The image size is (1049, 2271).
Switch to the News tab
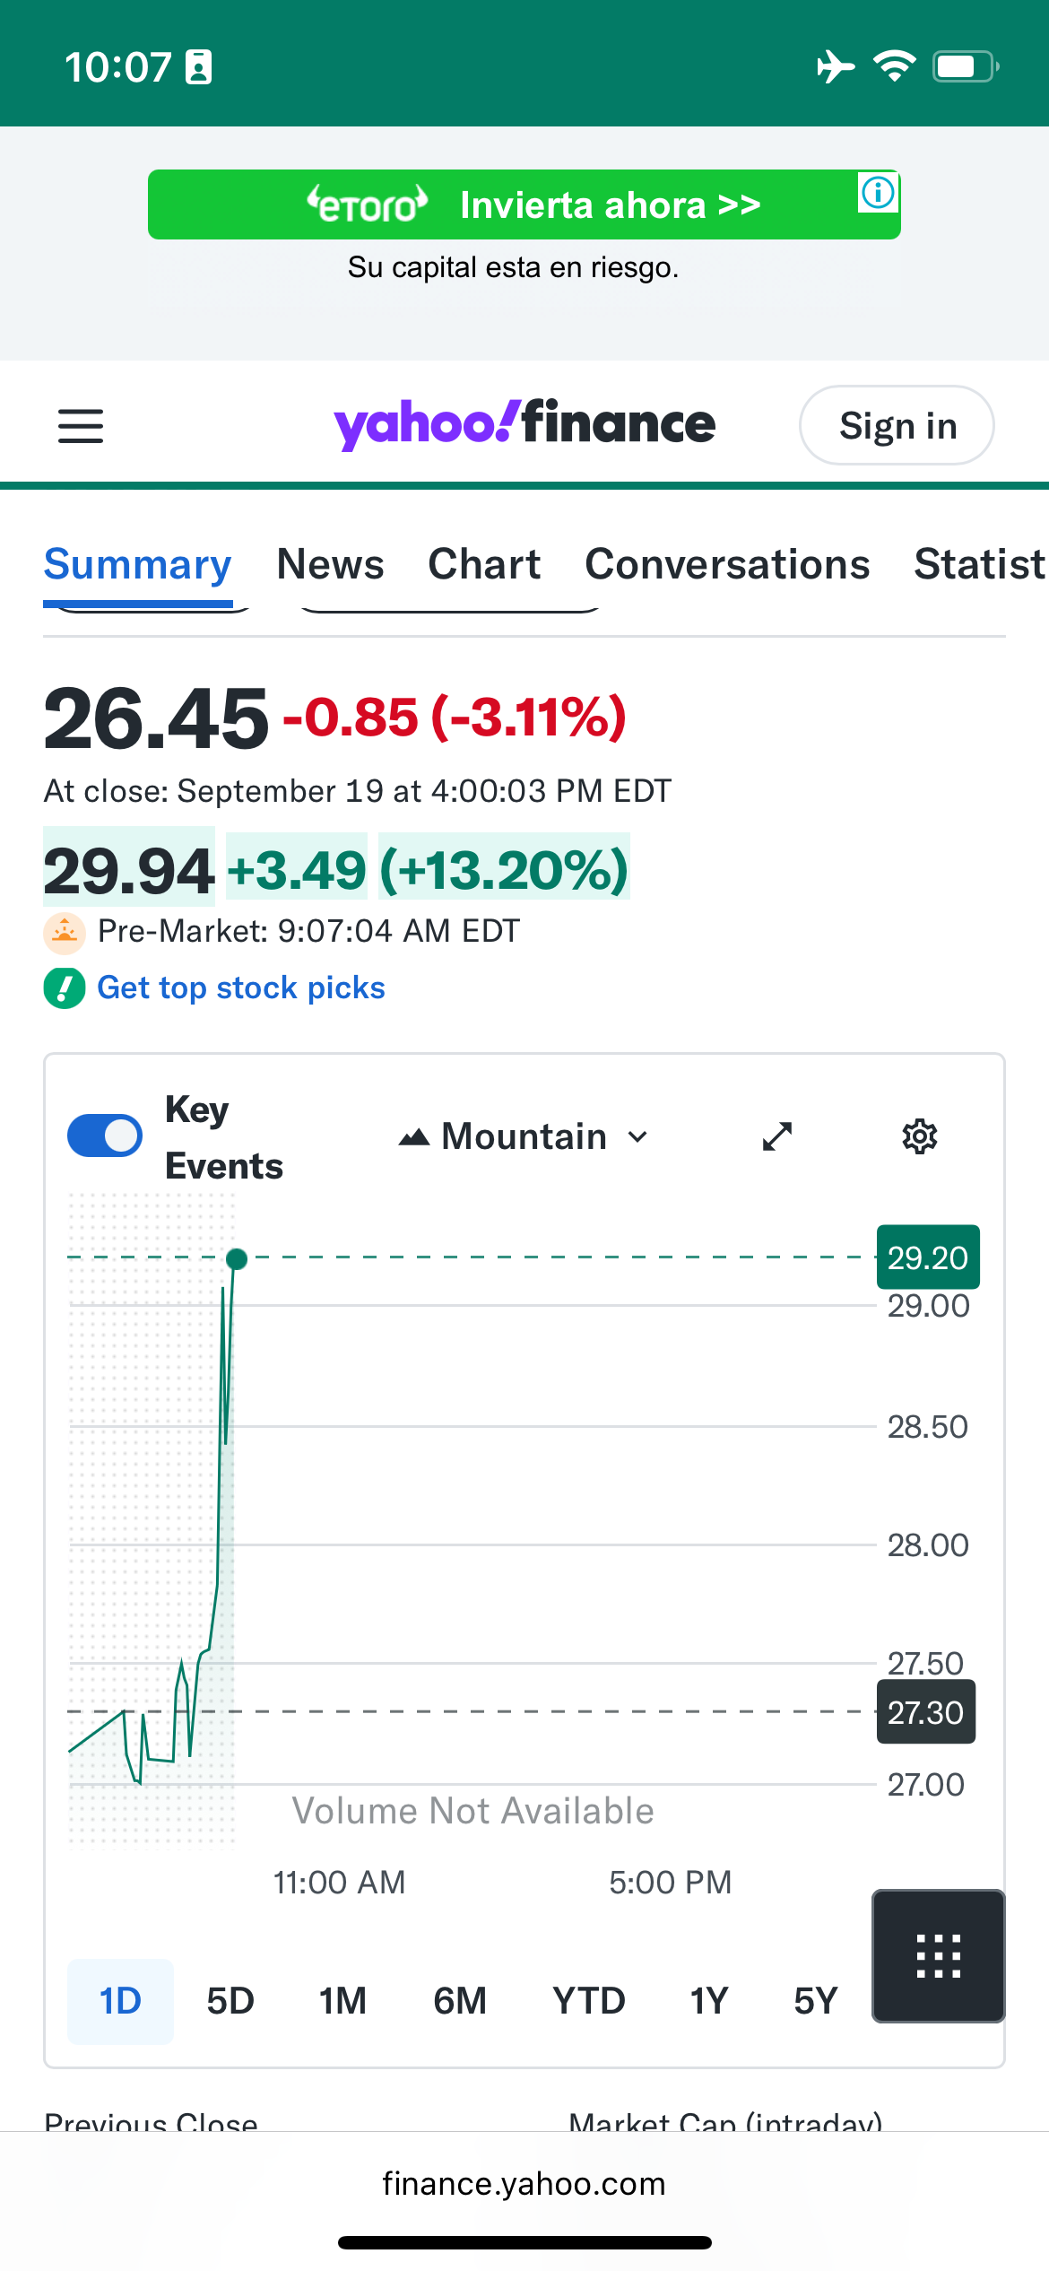click(x=330, y=564)
